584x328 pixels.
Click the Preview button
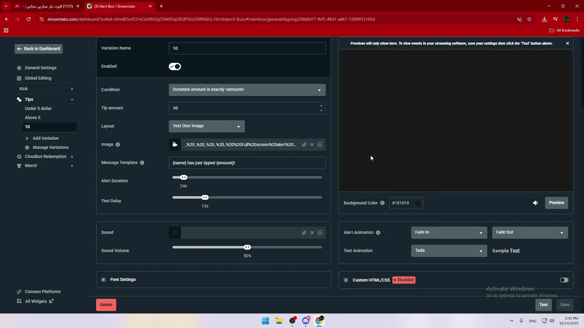(557, 203)
